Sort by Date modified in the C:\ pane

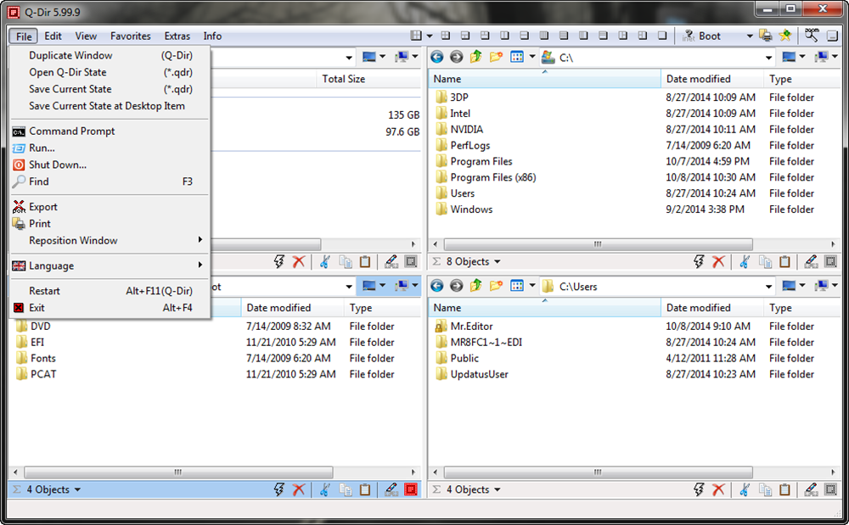pos(712,79)
